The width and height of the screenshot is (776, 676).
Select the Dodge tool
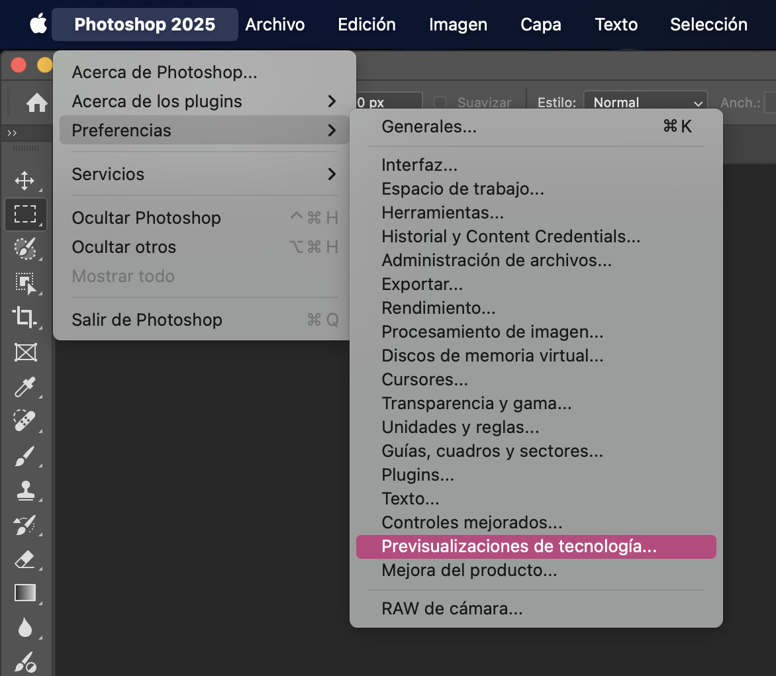pyautogui.click(x=25, y=661)
